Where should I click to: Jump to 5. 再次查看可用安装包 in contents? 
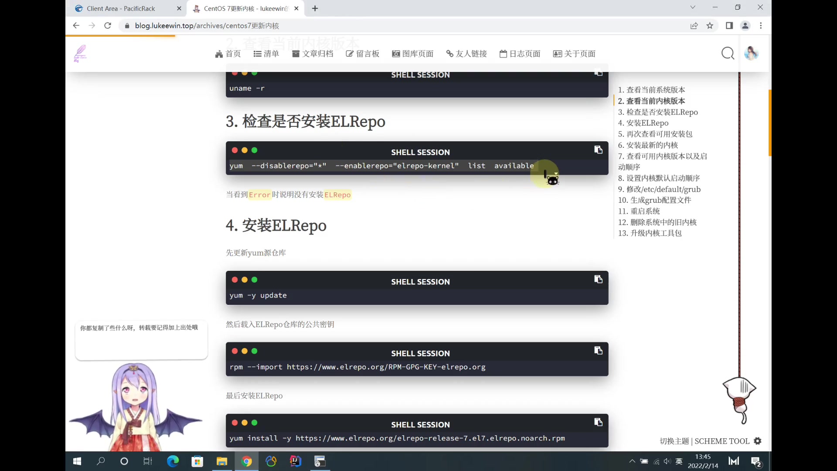(655, 134)
